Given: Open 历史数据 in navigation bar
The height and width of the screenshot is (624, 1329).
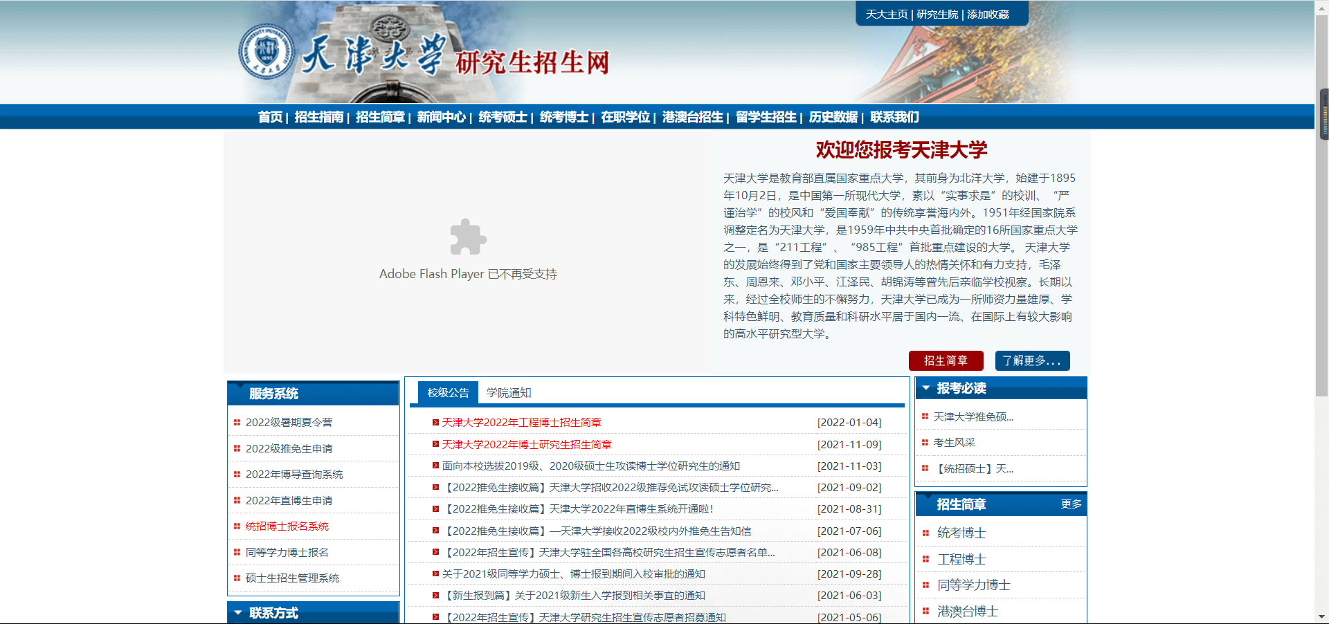Looking at the screenshot, I should 833,117.
